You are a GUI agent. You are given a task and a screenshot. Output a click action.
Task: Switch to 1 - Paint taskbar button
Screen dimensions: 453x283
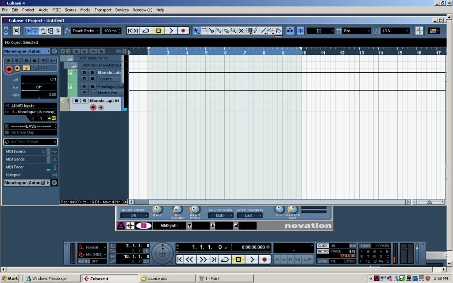point(225,279)
